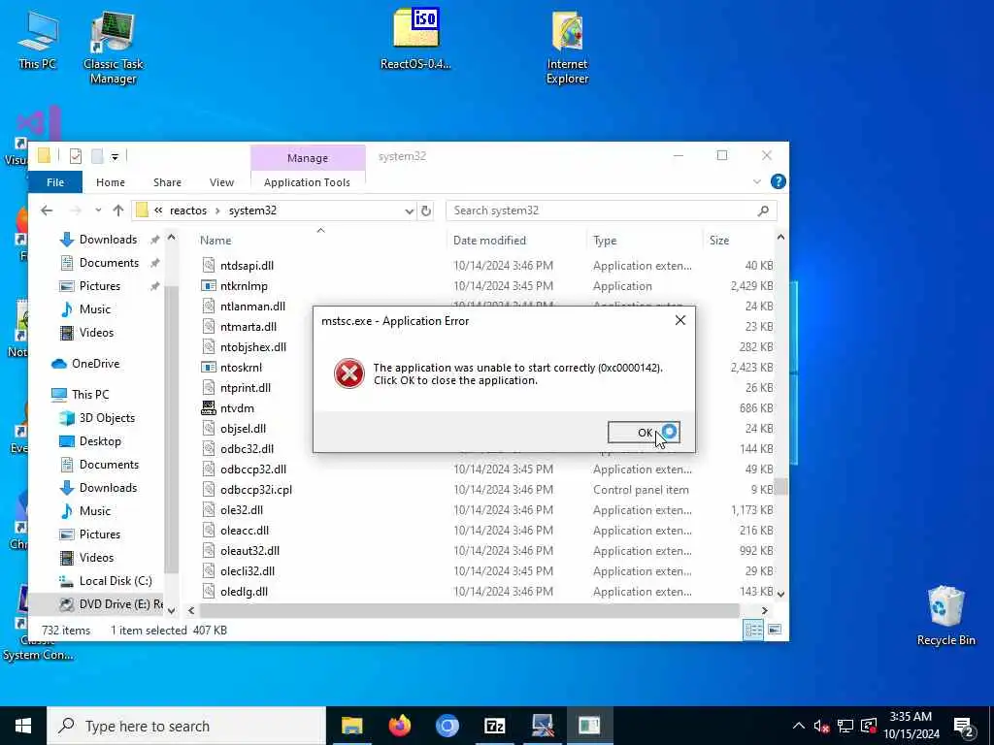Image resolution: width=994 pixels, height=745 pixels.
Task: Show hidden tray icons chevron
Action: [x=799, y=726]
